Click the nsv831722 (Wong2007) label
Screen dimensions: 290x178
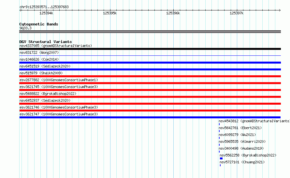(x=39, y=52)
